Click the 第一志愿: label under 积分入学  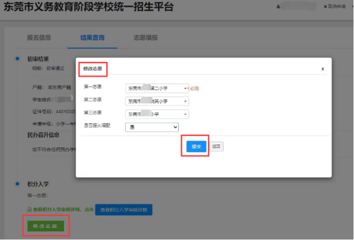pyautogui.click(x=38, y=195)
